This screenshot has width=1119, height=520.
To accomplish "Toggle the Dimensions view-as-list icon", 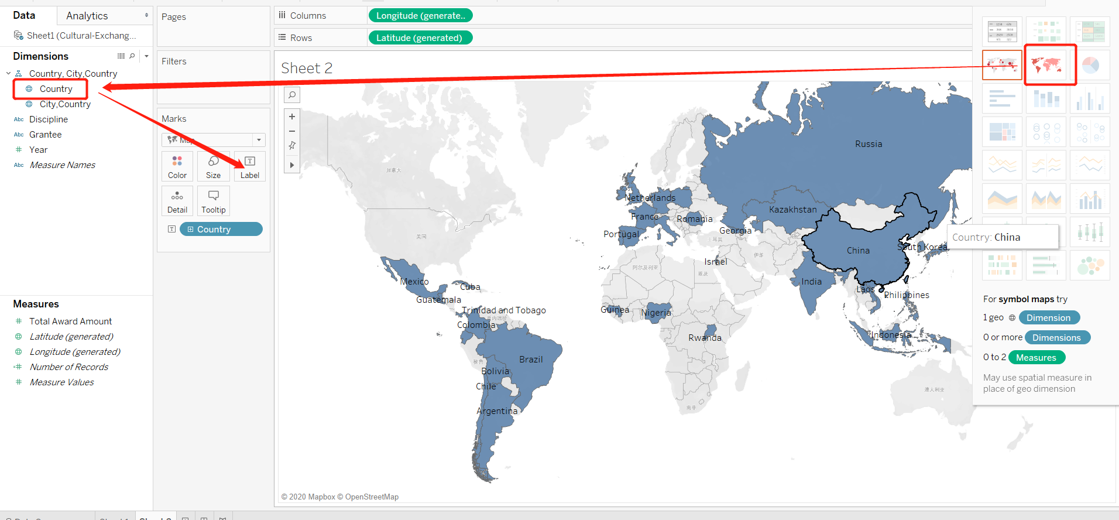I will point(121,56).
